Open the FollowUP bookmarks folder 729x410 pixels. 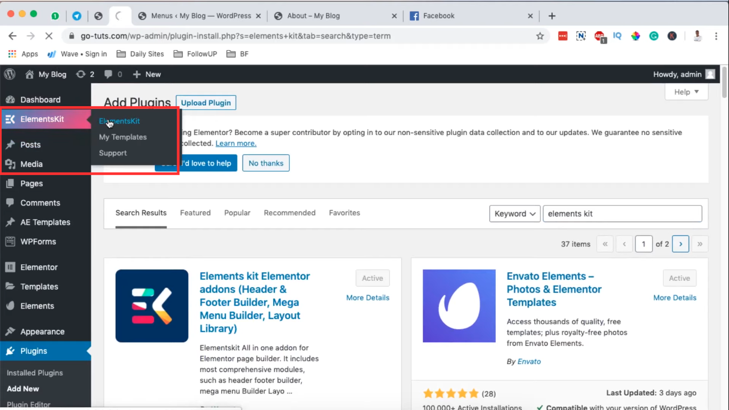click(195, 54)
